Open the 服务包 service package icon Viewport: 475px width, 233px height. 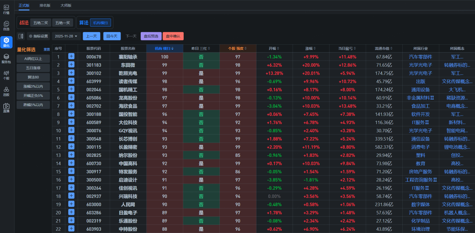pyautogui.click(x=6, y=58)
